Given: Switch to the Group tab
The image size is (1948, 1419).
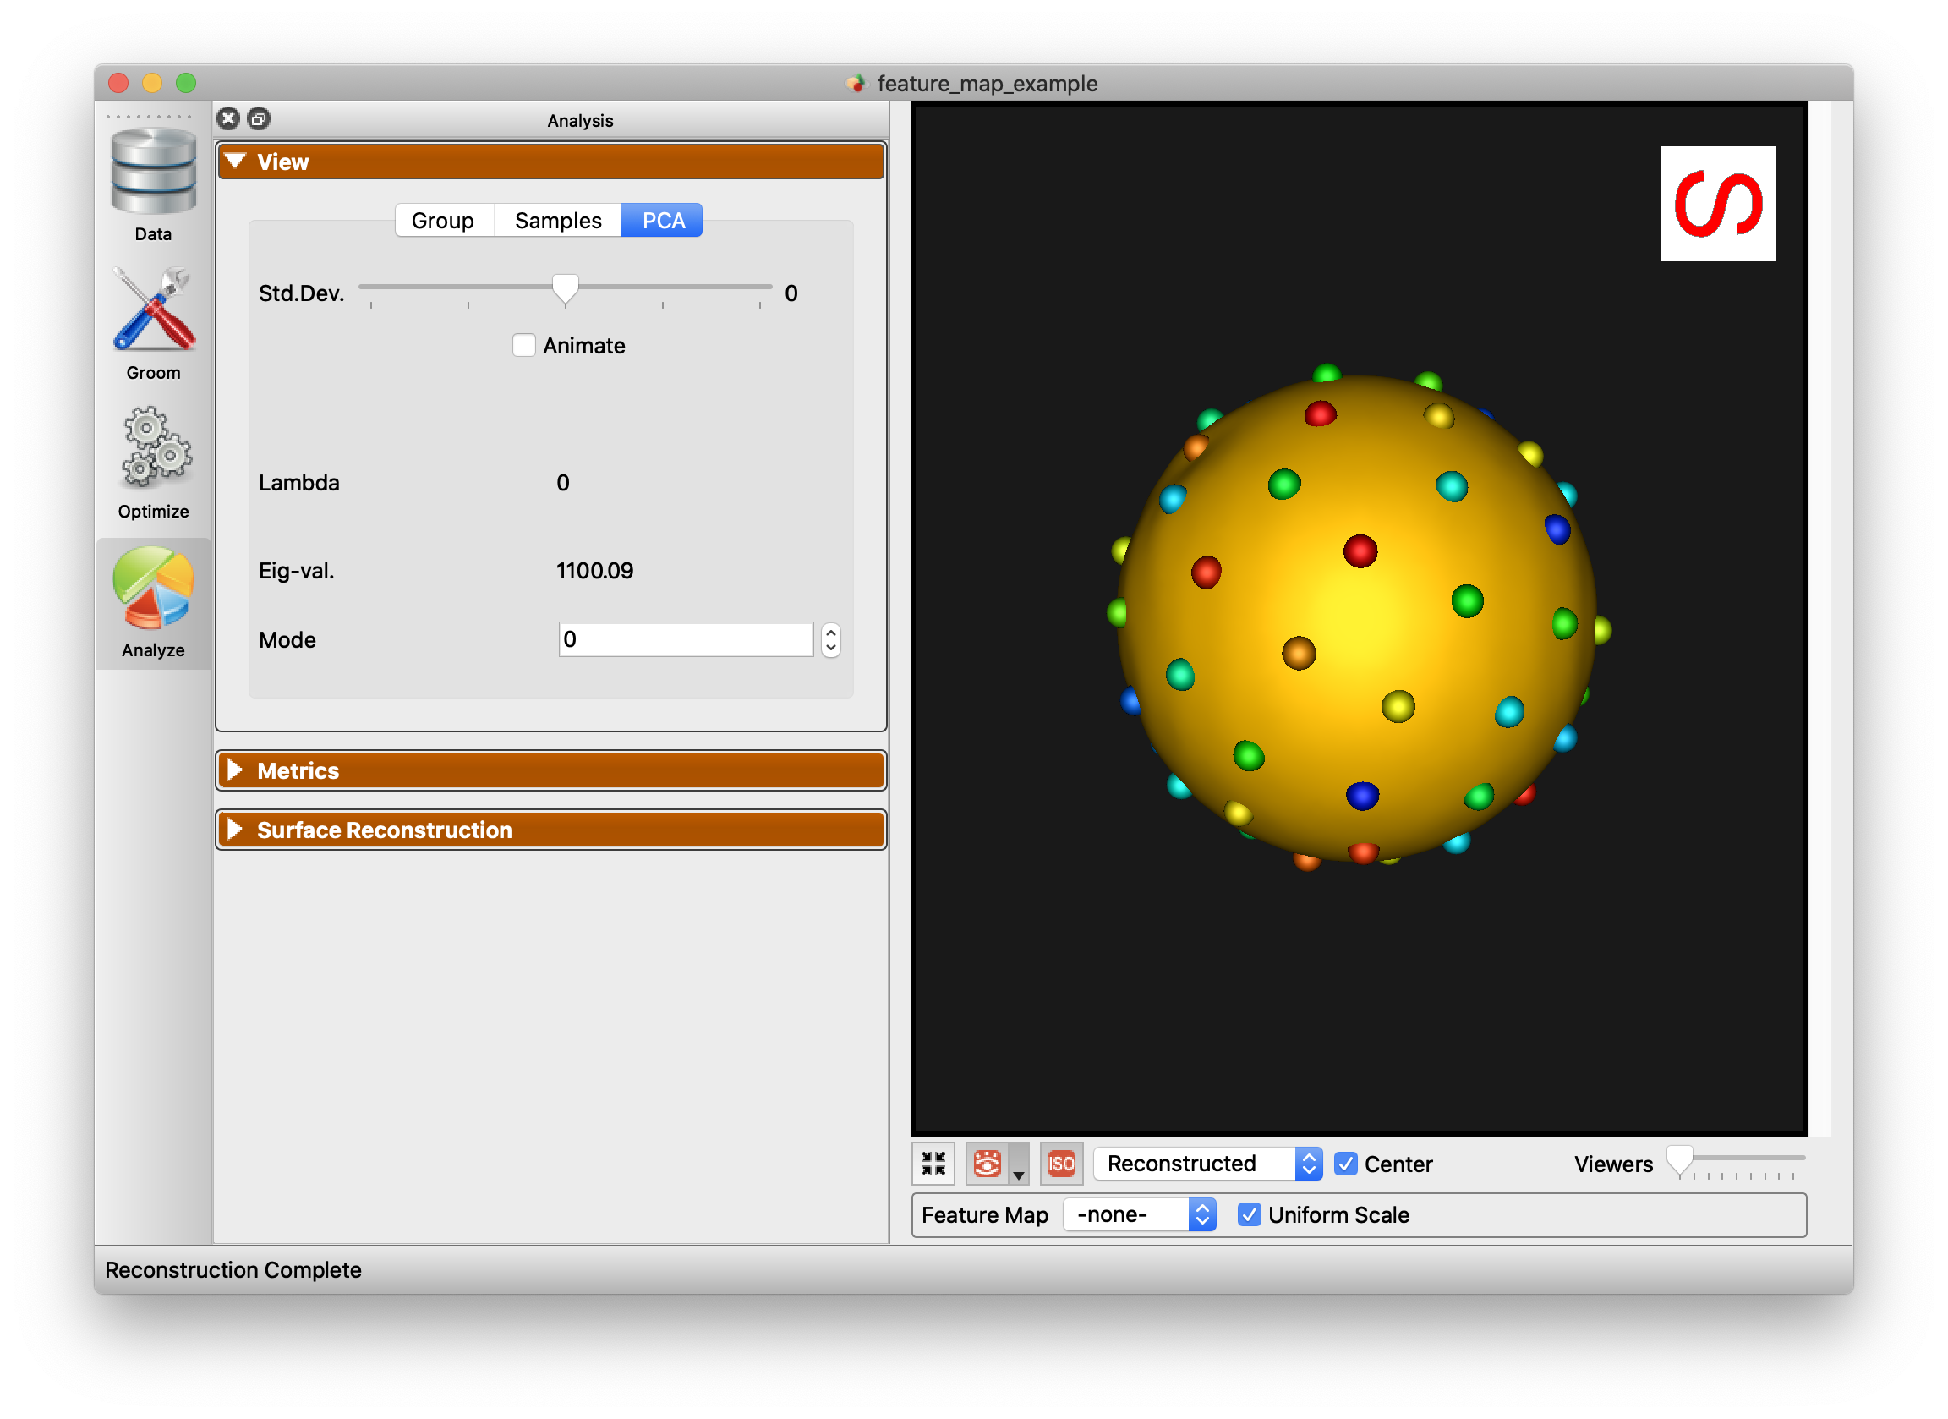Looking at the screenshot, I should tap(443, 221).
